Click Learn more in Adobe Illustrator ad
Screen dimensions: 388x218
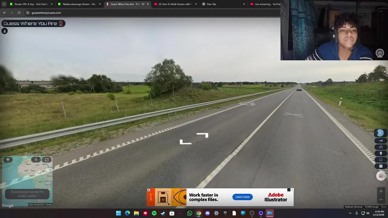click(x=242, y=197)
